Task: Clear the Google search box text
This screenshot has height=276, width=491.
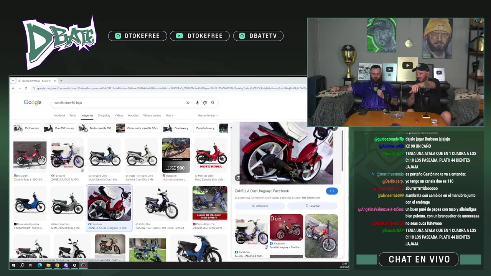Action: 188,103
